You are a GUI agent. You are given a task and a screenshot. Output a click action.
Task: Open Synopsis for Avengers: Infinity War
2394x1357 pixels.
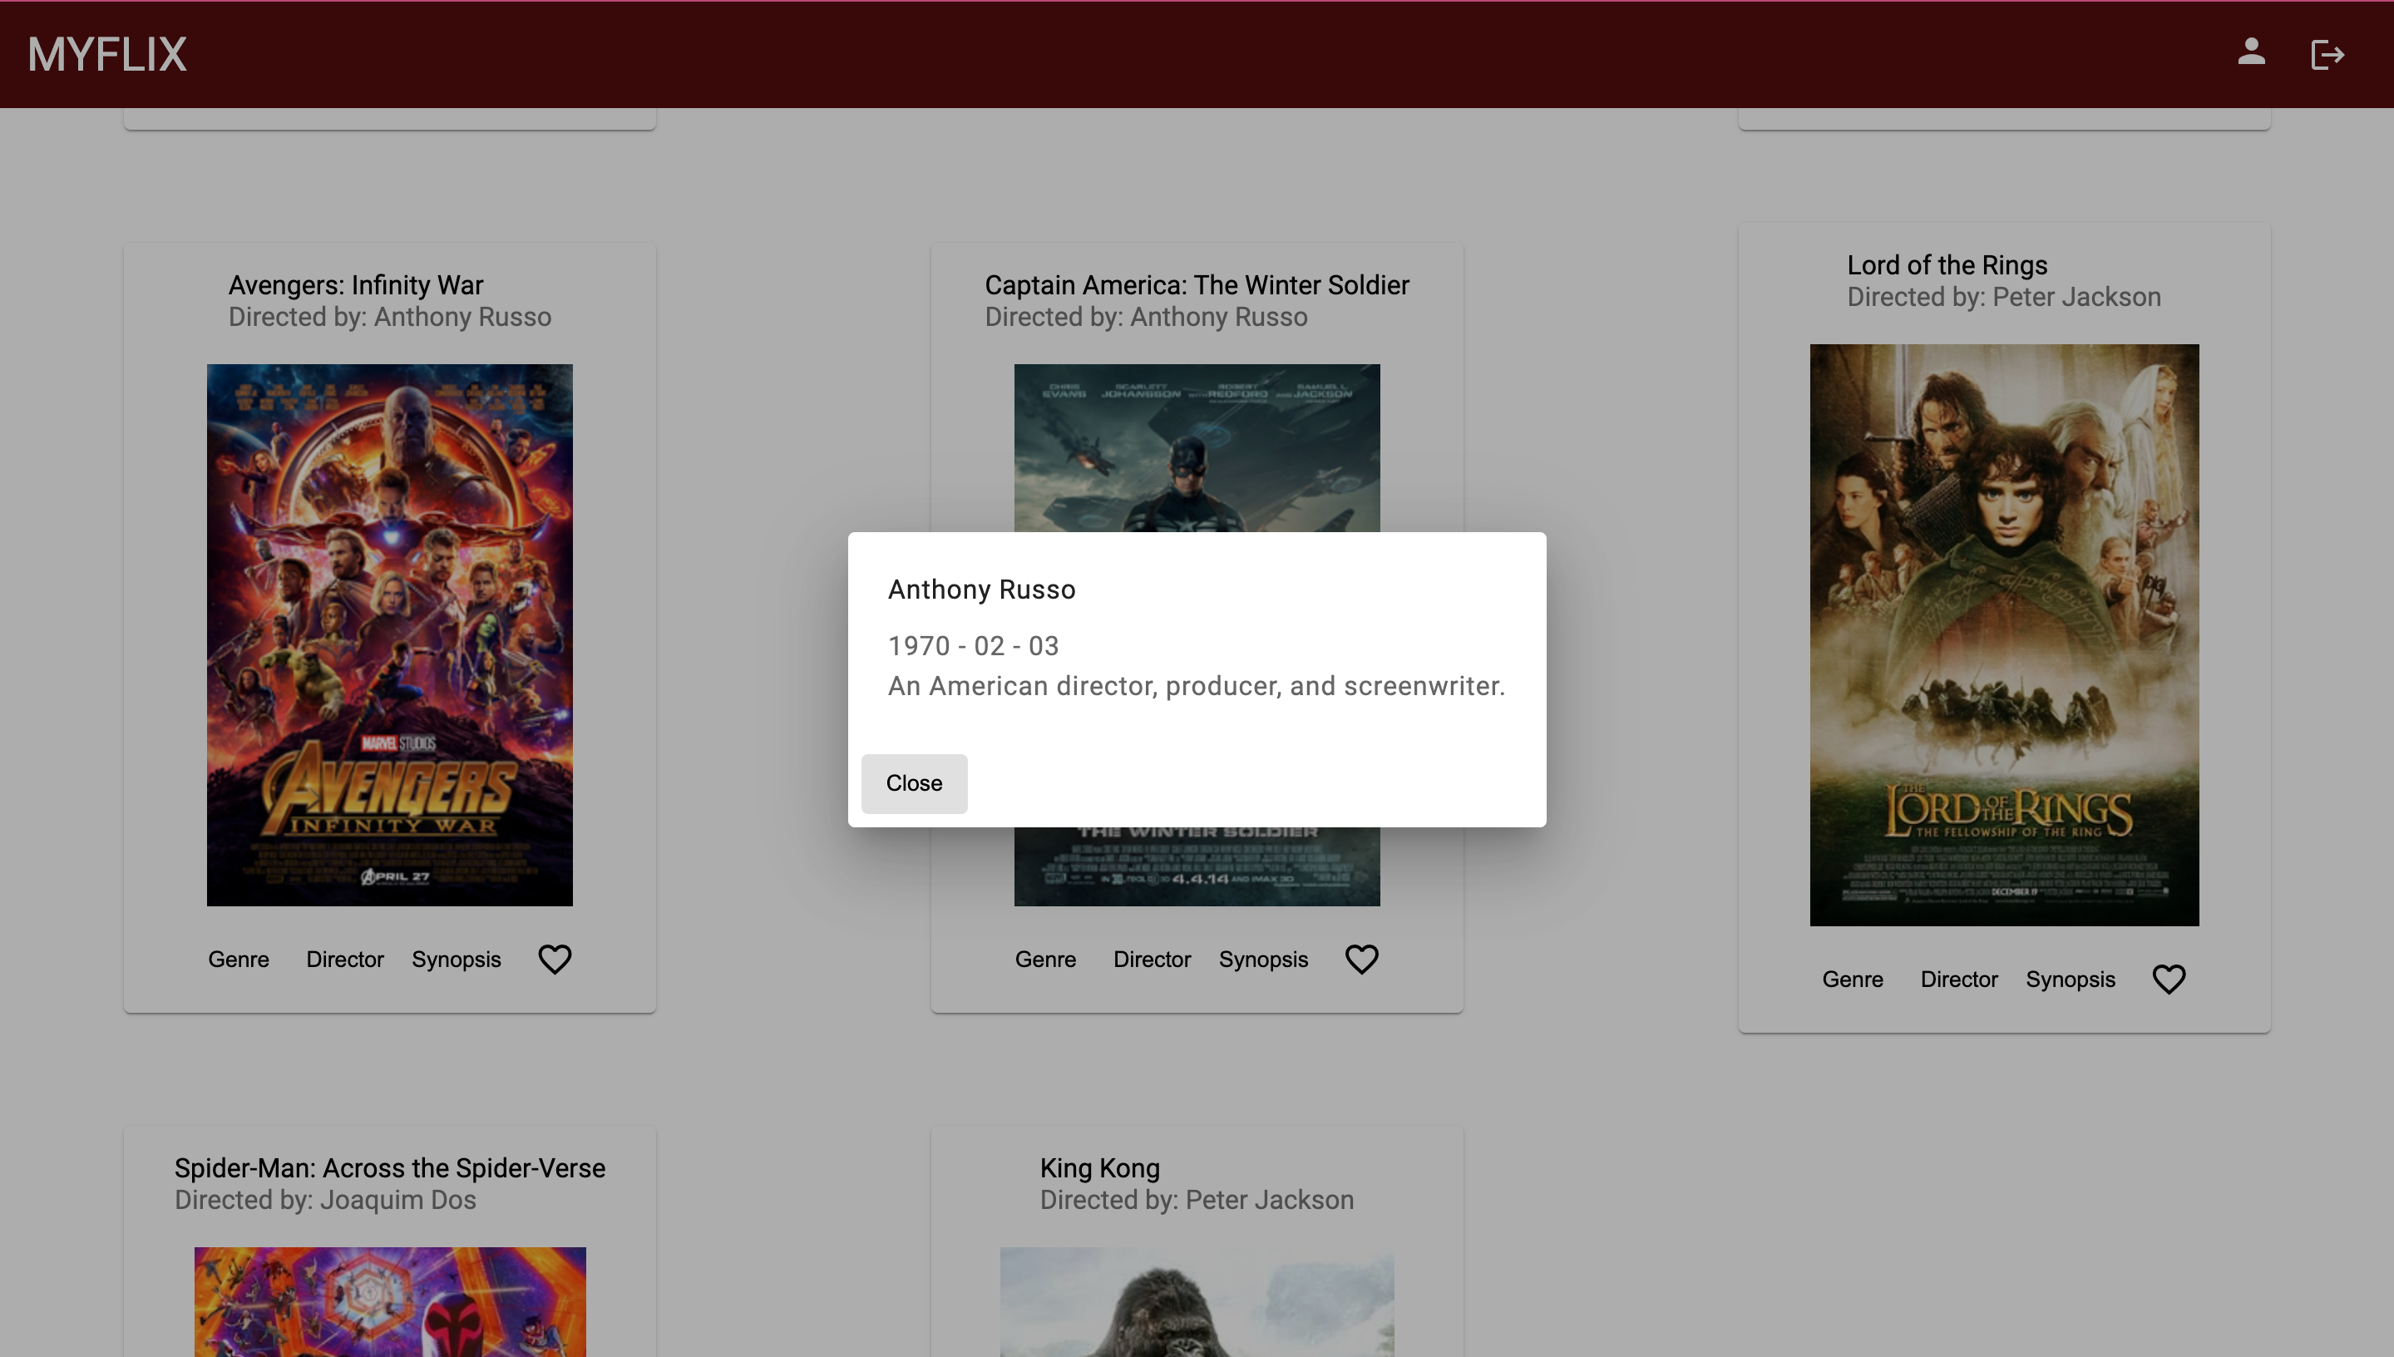(456, 959)
